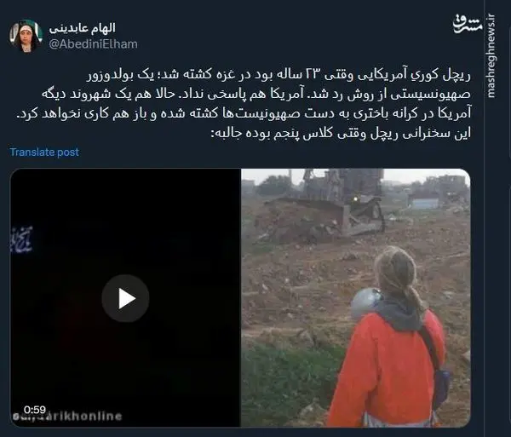Viewport: 511px width, 437px height.
Task: Click the Translate post link
Action: click(x=44, y=152)
